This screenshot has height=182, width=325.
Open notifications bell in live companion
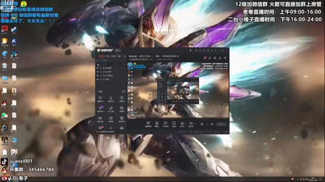pyautogui.click(x=220, y=58)
